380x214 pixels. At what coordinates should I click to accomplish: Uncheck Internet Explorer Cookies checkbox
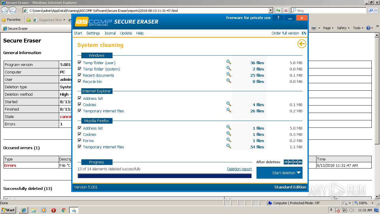pyautogui.click(x=80, y=105)
